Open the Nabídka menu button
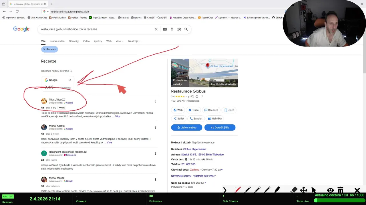366x205 pixels. (214, 118)
